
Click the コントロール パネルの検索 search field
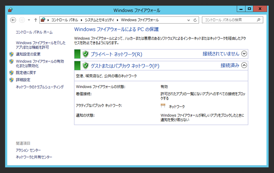tap(232, 20)
